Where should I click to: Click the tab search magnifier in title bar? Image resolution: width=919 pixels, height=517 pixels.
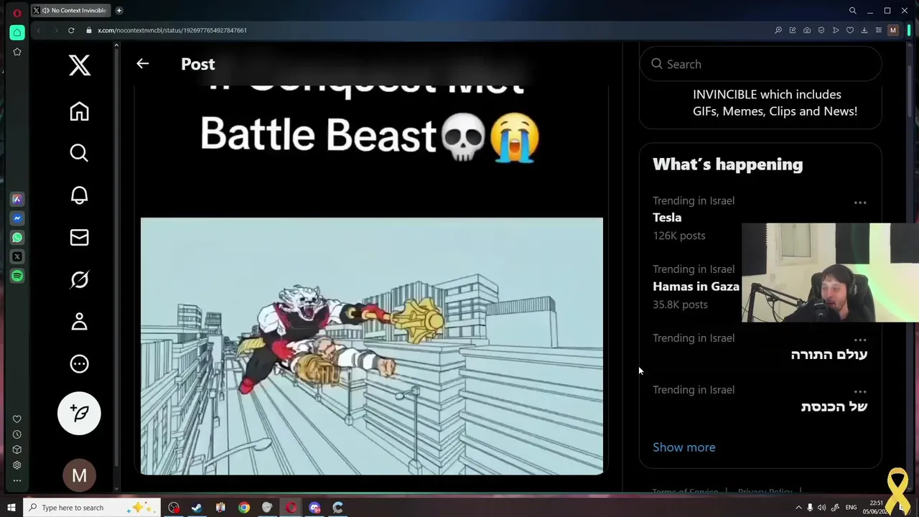(x=853, y=11)
